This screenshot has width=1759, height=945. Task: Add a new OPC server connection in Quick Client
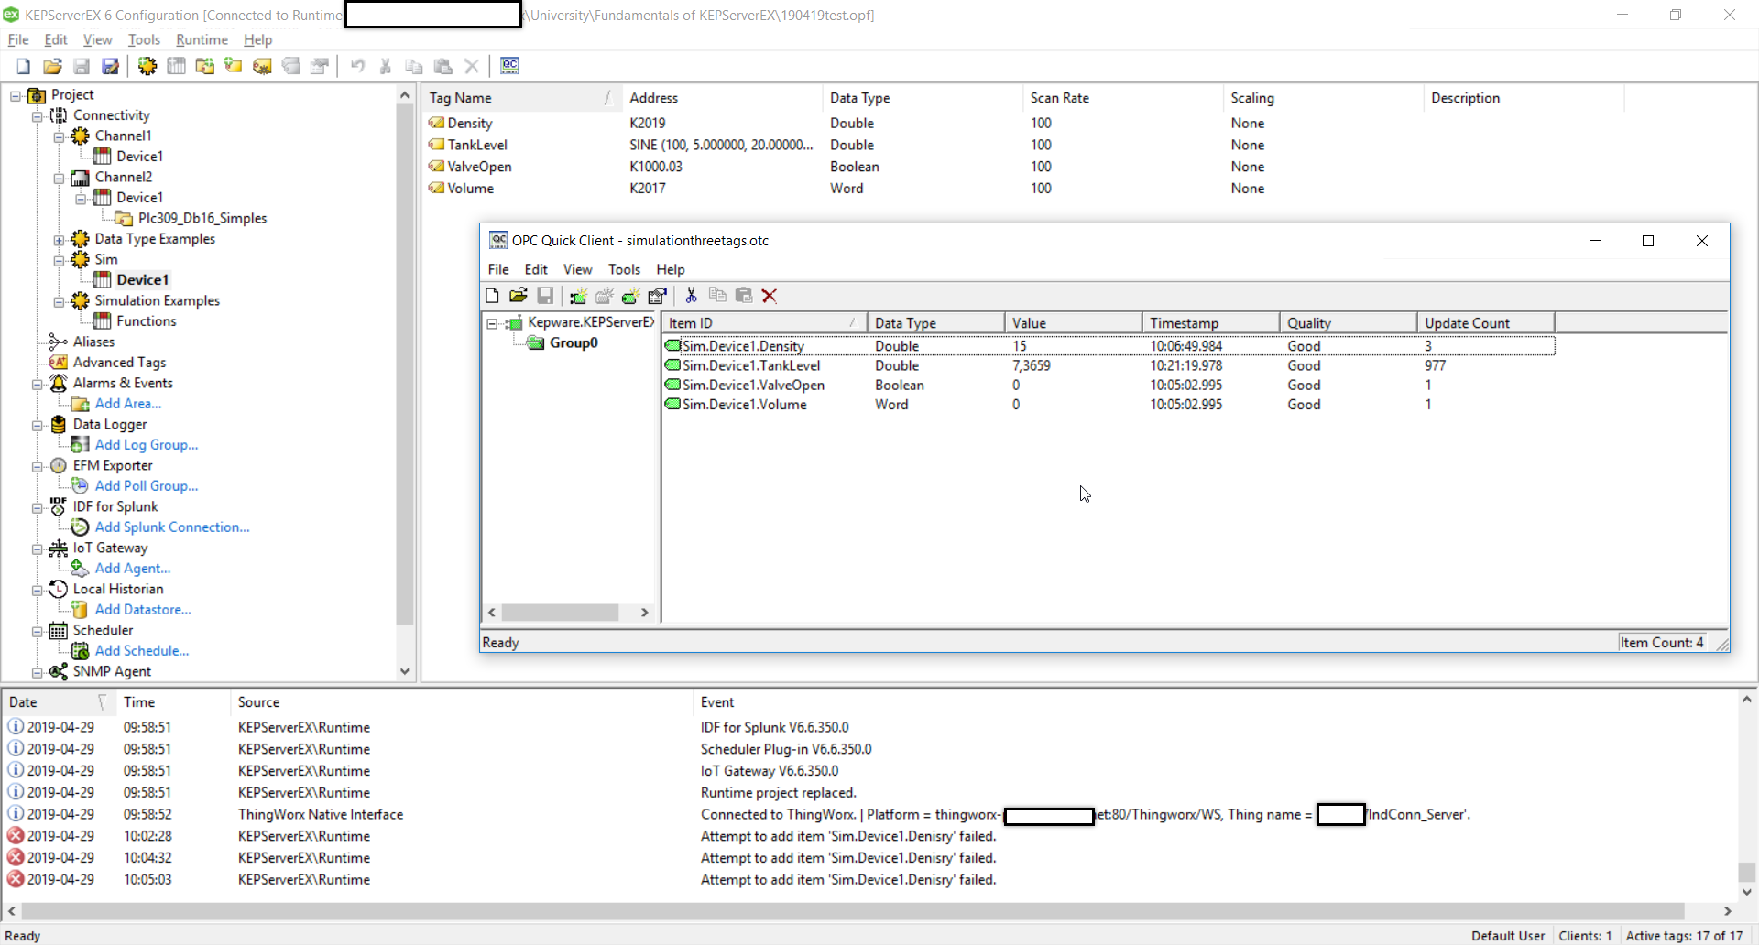point(578,296)
